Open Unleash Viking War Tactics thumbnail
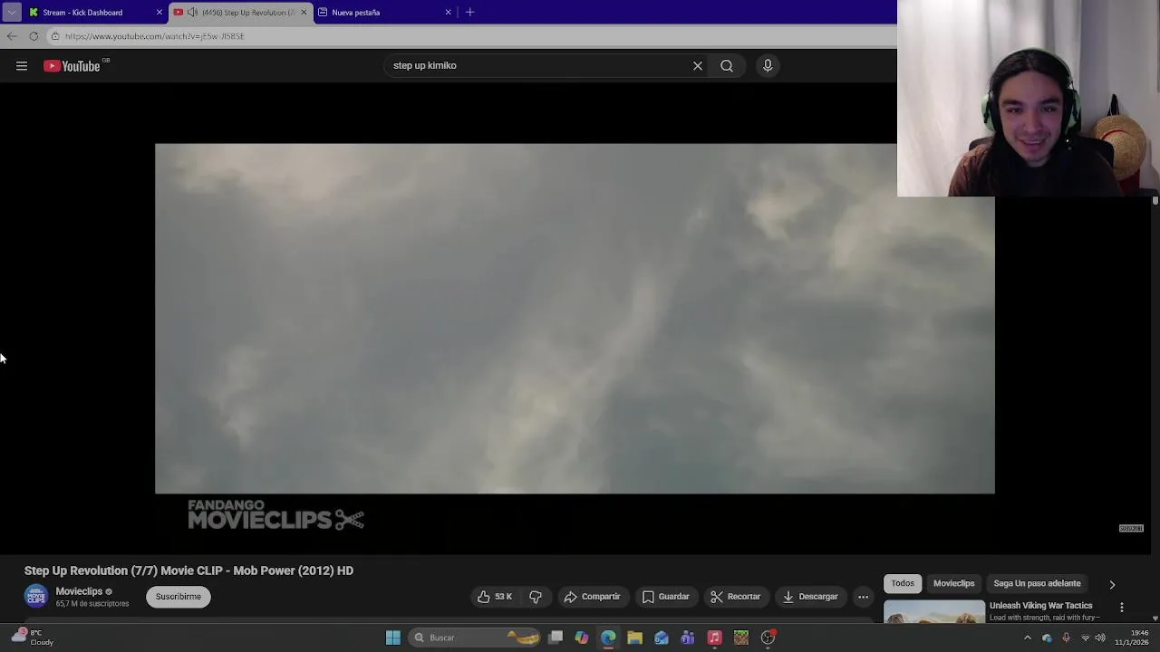The width and height of the screenshot is (1160, 652). 934,611
